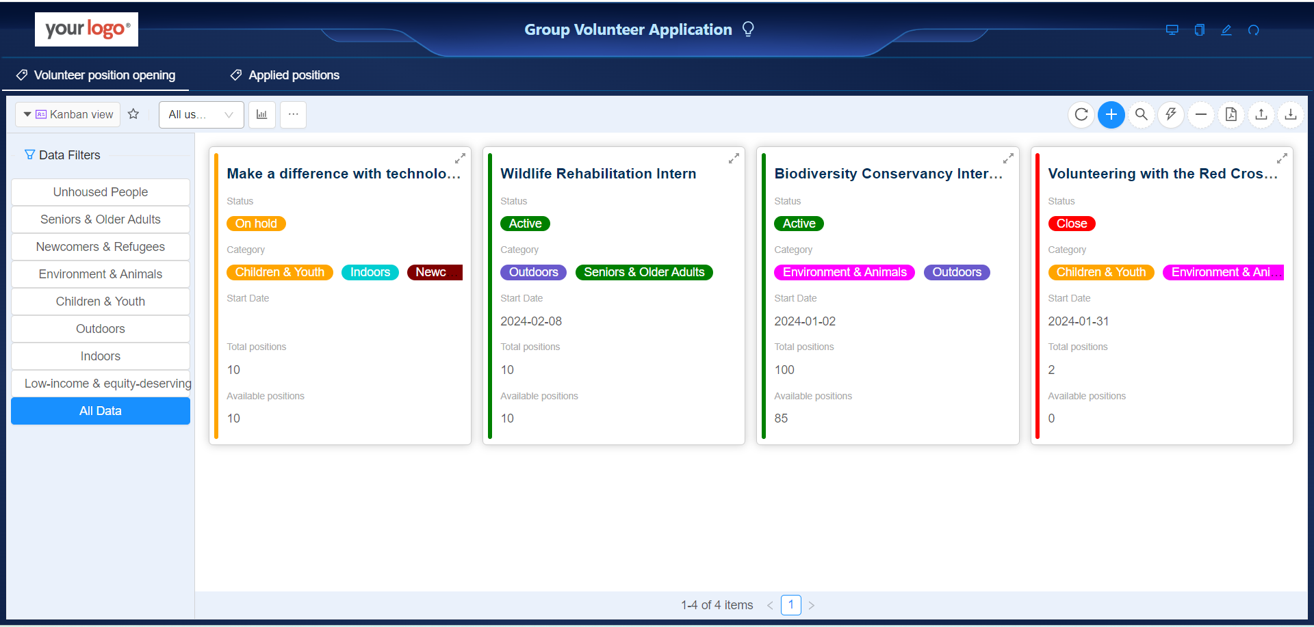
Task: Click the blue add new record button
Action: [x=1111, y=115]
